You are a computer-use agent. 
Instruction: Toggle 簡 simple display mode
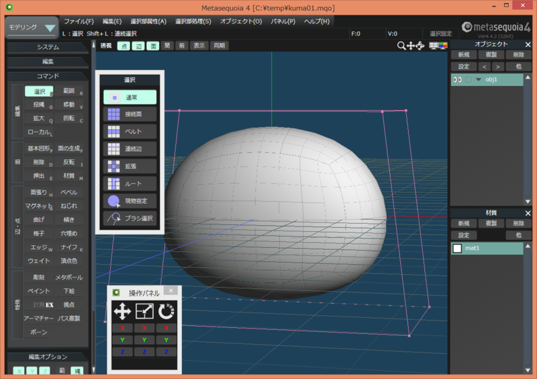[x=167, y=46]
